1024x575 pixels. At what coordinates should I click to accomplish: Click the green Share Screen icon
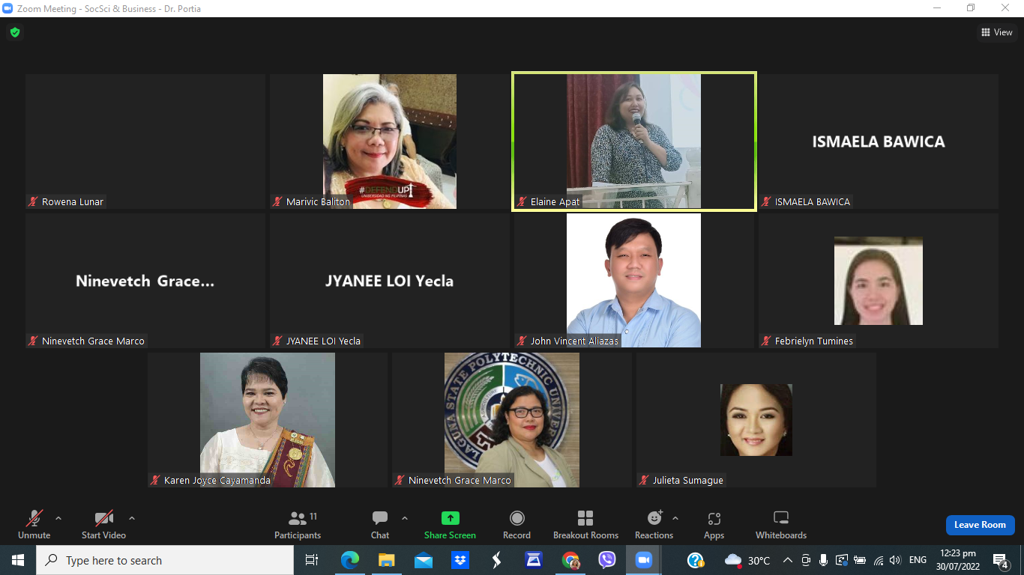point(450,518)
